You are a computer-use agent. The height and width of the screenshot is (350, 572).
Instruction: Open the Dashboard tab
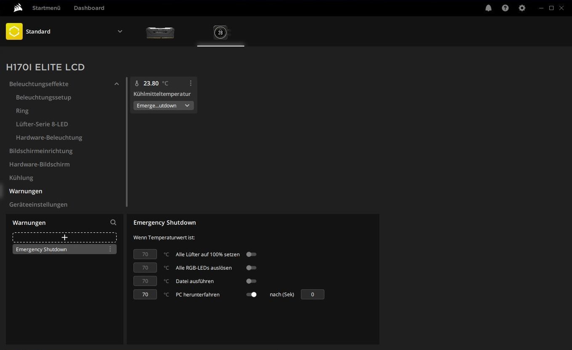coord(89,8)
